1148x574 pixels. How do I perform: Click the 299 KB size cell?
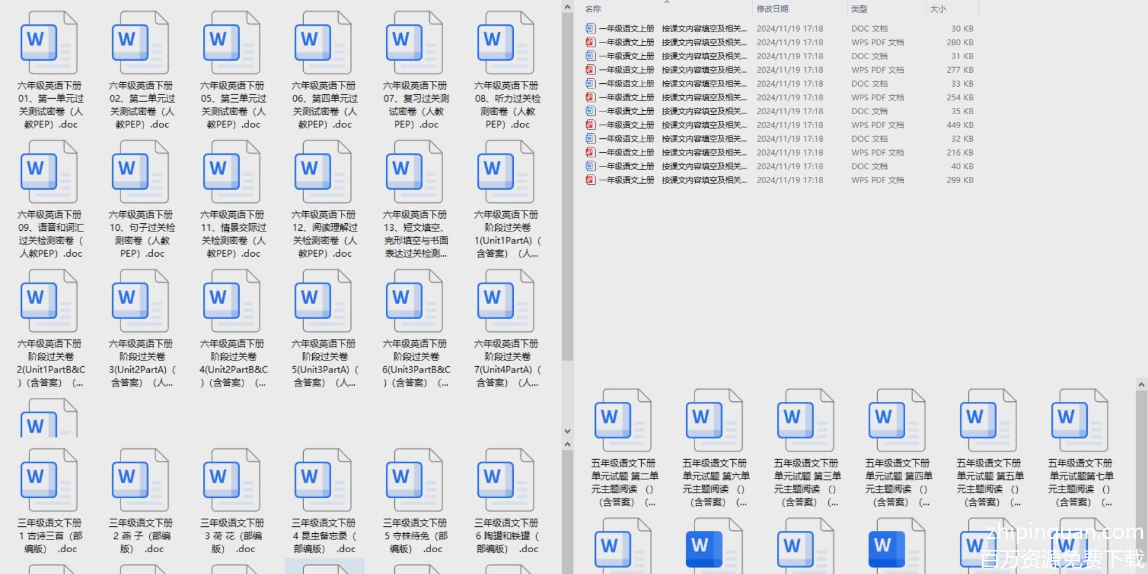(x=960, y=180)
